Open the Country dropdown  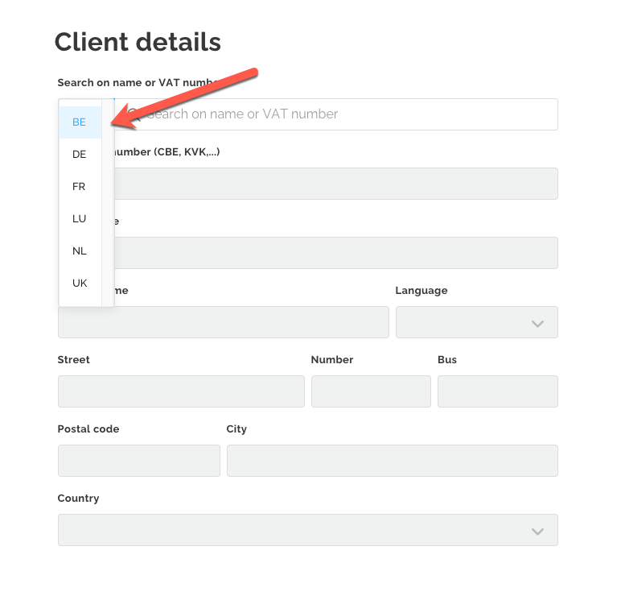[308, 530]
